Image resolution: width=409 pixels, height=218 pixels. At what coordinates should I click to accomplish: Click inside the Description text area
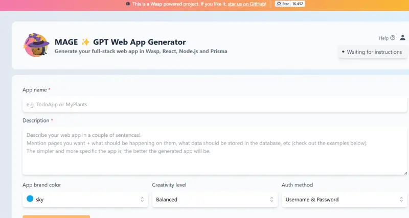(x=214, y=151)
